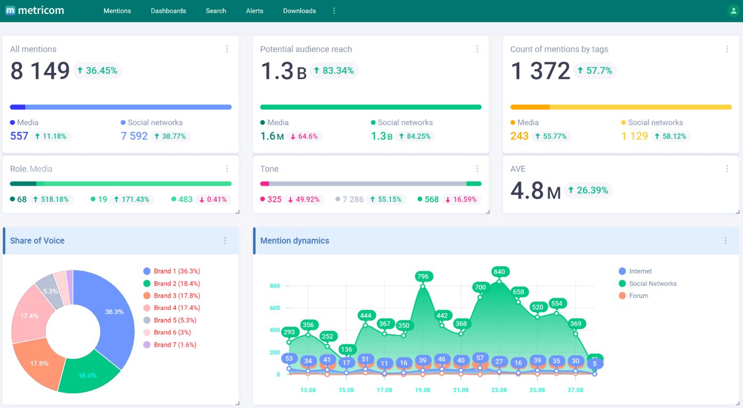This screenshot has width=743, height=408.
Task: Open the user profile avatar icon
Action: [733, 11]
